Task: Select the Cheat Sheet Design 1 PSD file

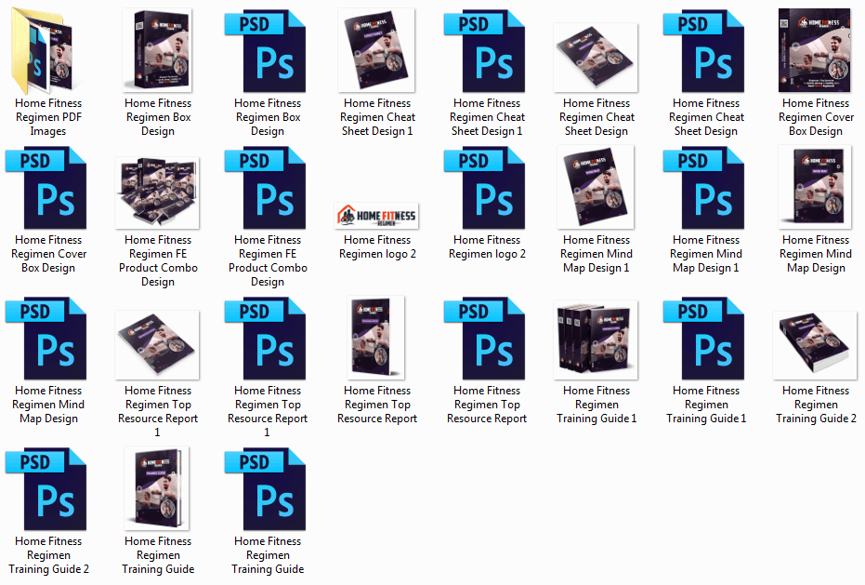Action: click(x=489, y=51)
